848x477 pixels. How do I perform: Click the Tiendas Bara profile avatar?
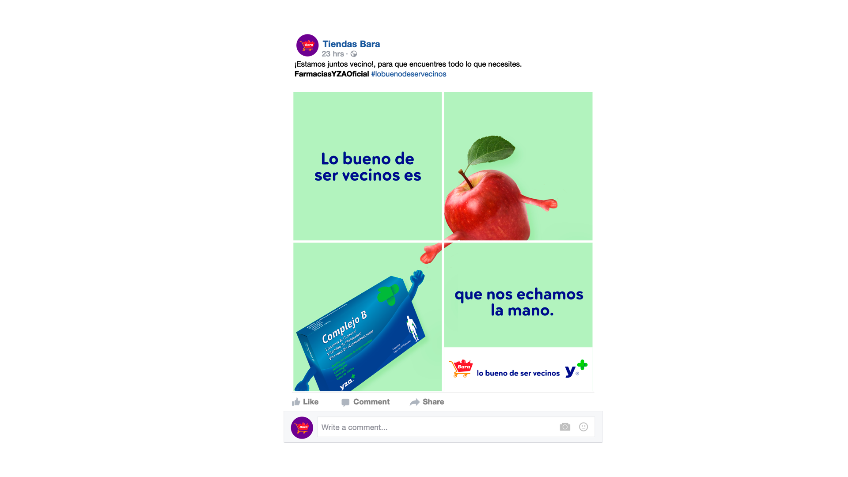click(307, 45)
